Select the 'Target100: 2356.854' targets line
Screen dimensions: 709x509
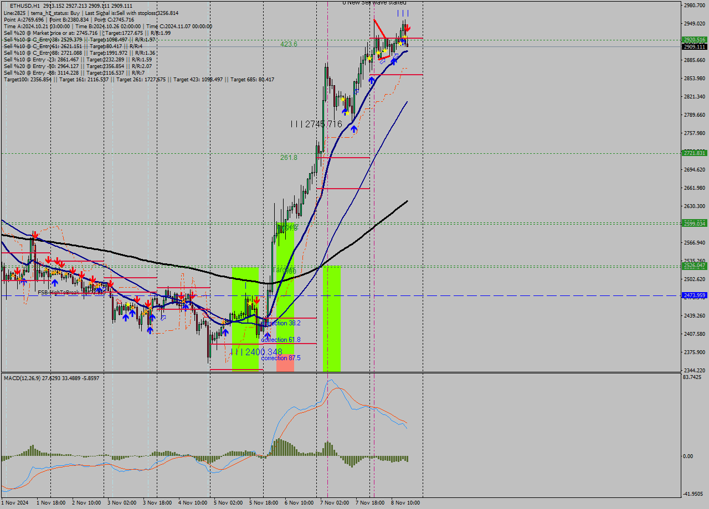(x=138, y=79)
